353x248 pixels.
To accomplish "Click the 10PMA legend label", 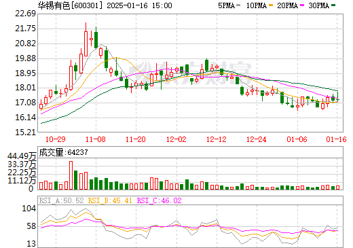I will point(257,5).
